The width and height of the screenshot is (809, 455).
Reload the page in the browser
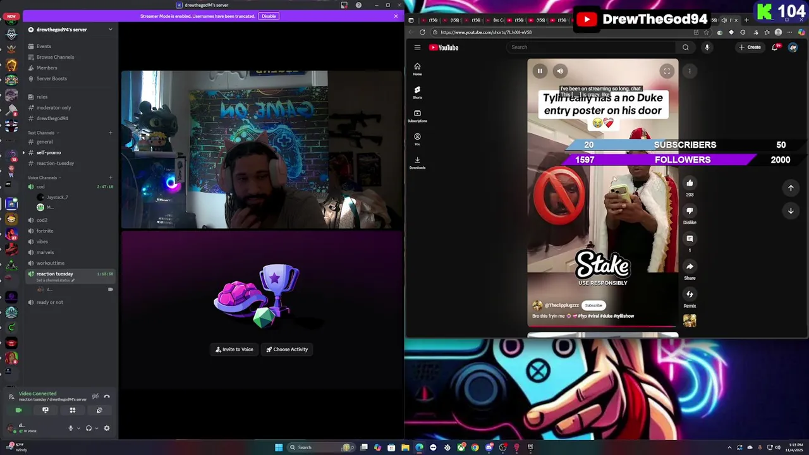422,32
